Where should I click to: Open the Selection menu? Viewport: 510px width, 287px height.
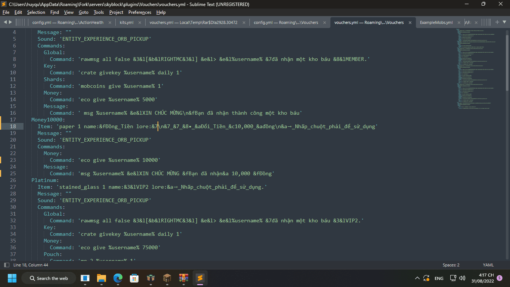pyautogui.click(x=36, y=12)
